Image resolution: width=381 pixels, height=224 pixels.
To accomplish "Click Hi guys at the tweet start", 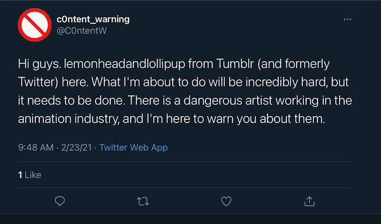I will [x=40, y=64].
